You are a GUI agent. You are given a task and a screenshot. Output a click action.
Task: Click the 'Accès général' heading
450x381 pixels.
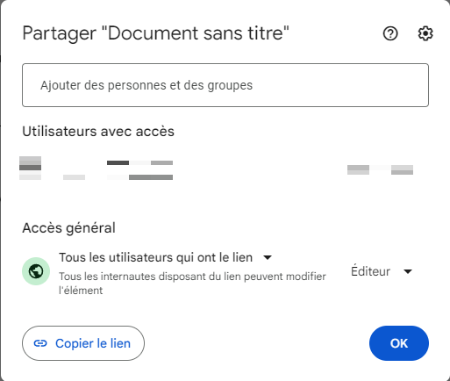(69, 228)
